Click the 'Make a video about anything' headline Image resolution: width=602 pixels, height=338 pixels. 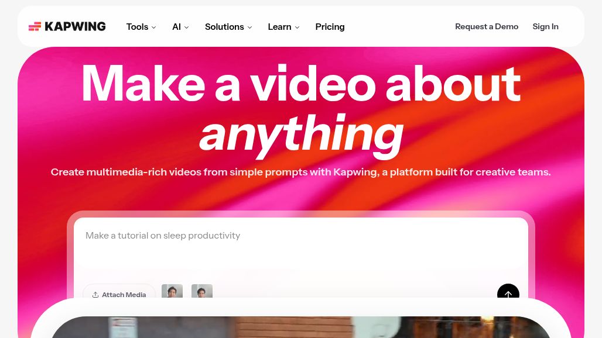click(301, 111)
